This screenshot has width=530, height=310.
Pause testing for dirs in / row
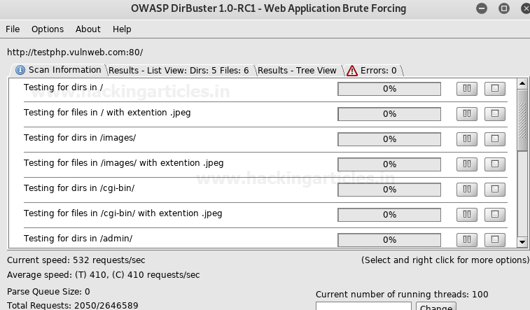coord(467,89)
